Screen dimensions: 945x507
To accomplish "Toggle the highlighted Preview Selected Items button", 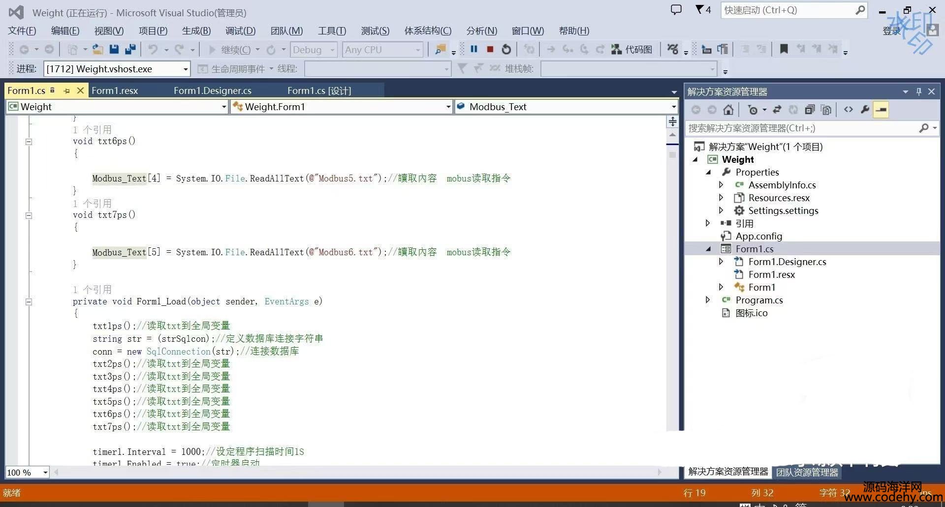I will 881,110.
